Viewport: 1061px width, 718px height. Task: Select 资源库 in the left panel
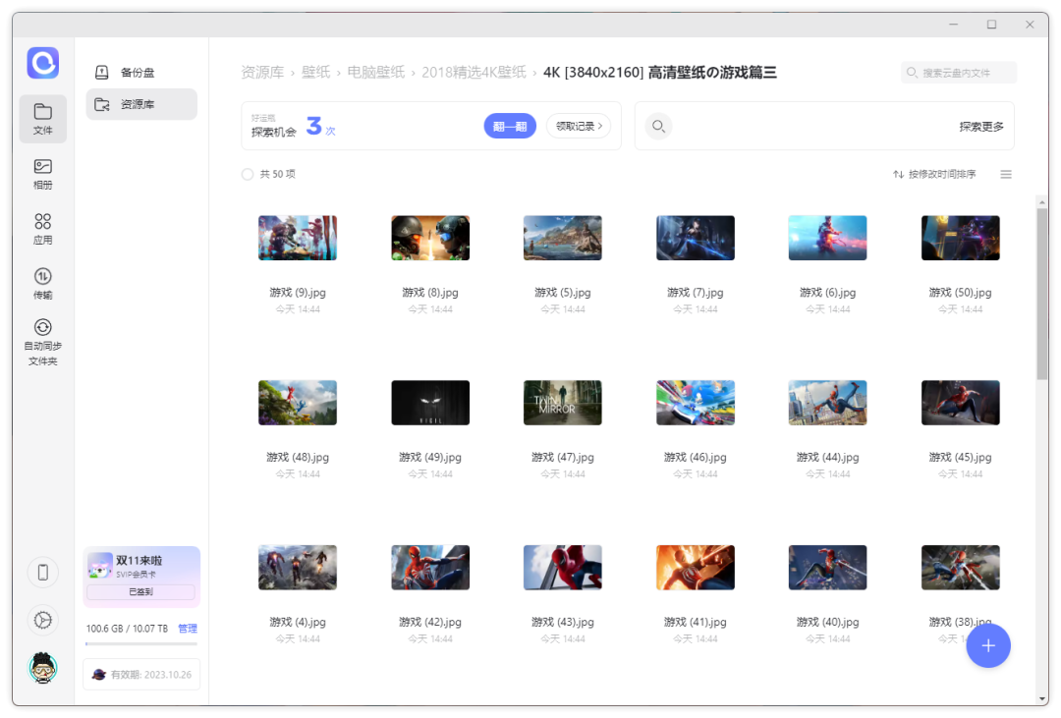pos(138,104)
